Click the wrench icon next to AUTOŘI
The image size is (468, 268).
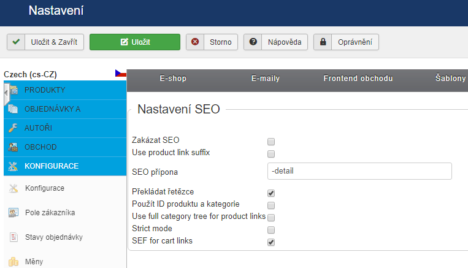[13, 128]
